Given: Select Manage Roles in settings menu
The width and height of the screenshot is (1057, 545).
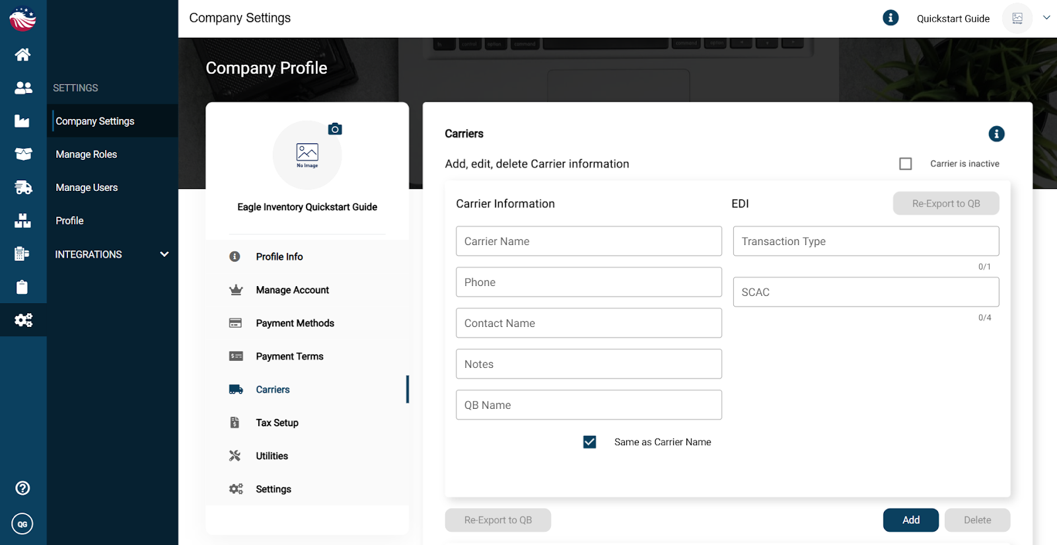Looking at the screenshot, I should point(87,155).
